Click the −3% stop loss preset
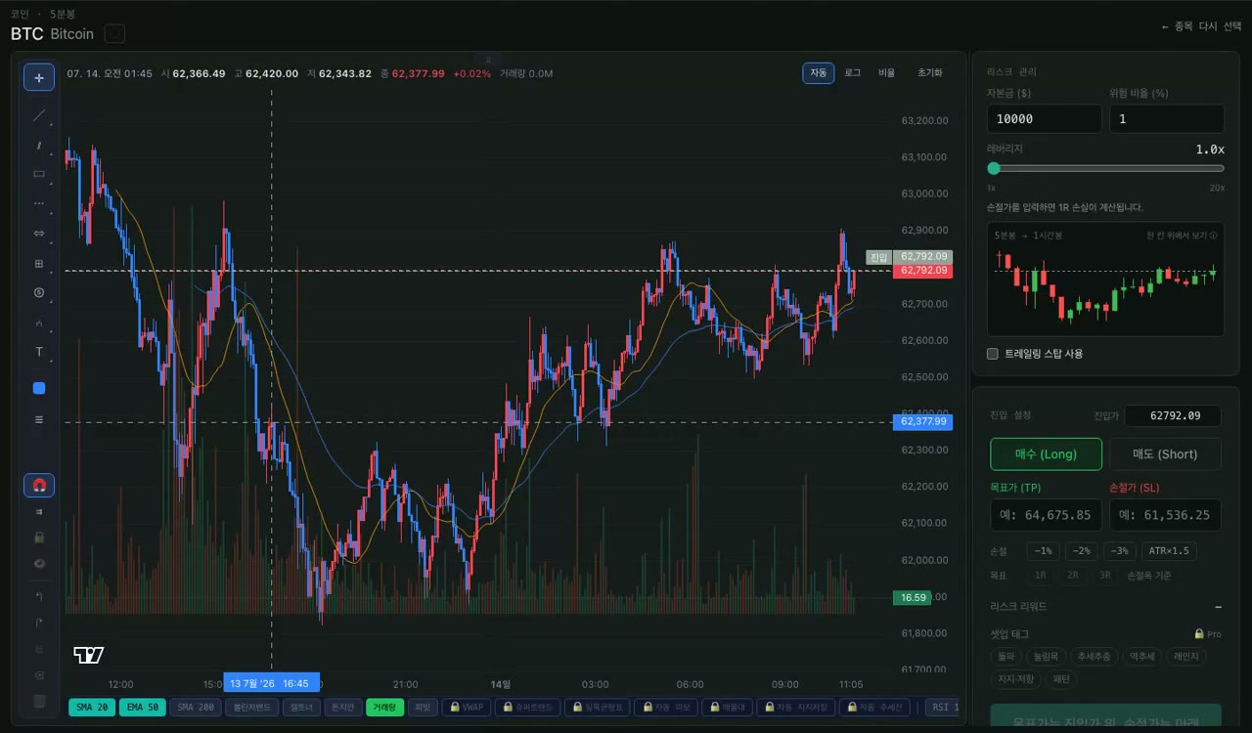Image resolution: width=1252 pixels, height=733 pixels. pos(1120,551)
